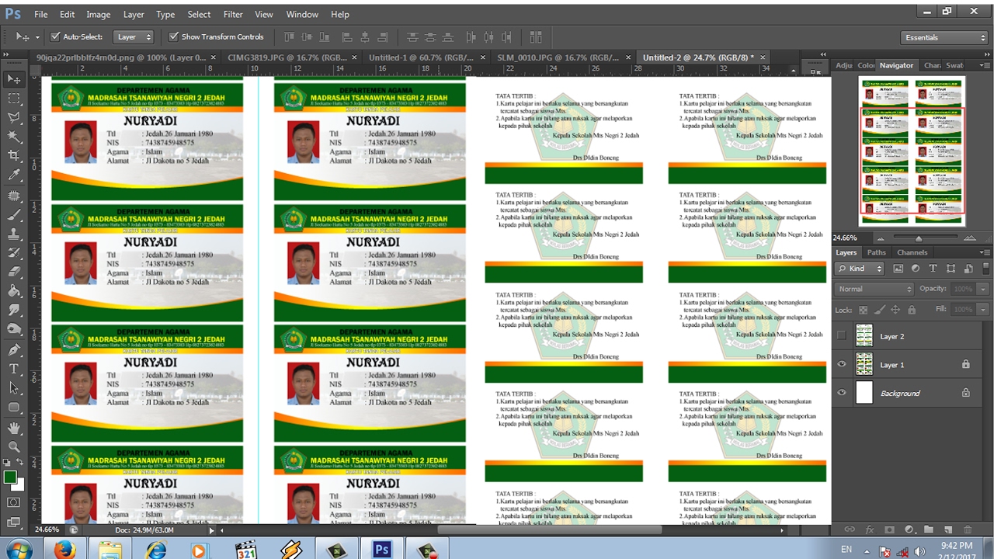
Task: Click the Create new layer icon
Action: pyautogui.click(x=948, y=529)
